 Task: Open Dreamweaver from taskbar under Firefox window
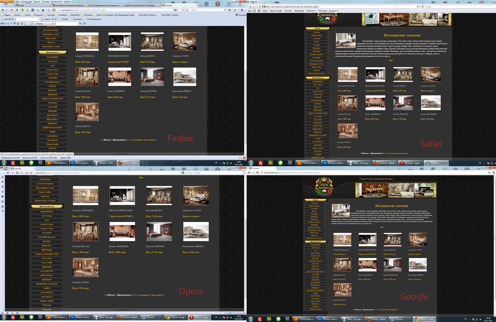(22, 163)
